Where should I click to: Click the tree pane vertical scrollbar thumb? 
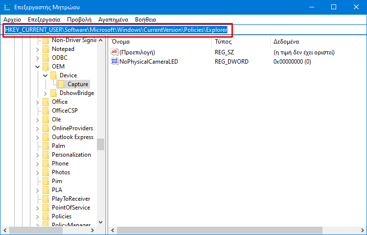(x=101, y=144)
